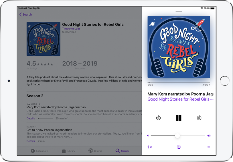Viewport: 233px width, 162px height.
Task: Open the Timbuktu Labs publisher link
Action: pos(71,29)
